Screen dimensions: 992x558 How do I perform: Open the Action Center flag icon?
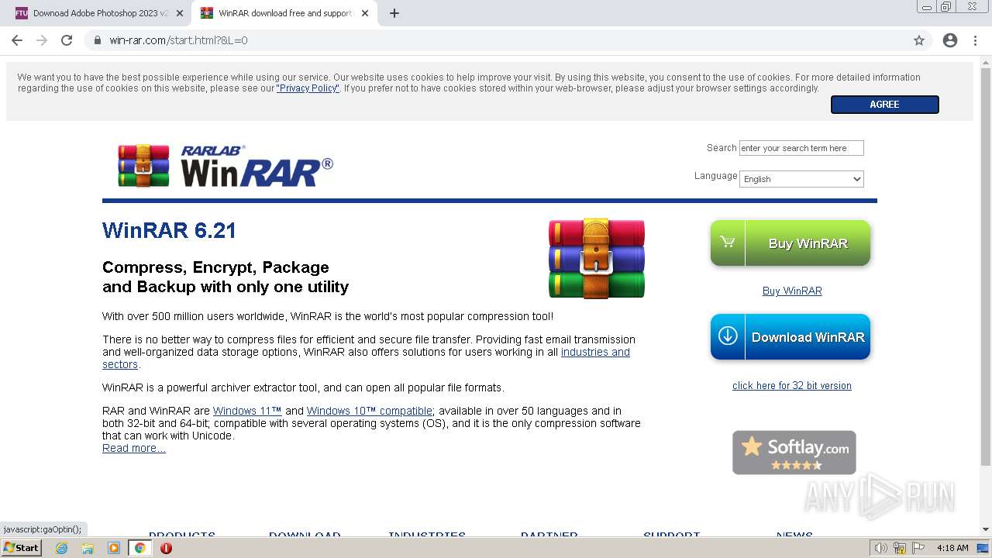point(918,548)
